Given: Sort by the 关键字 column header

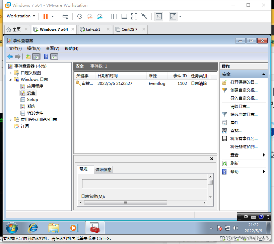Looking at the screenshot, I should tap(85, 76).
